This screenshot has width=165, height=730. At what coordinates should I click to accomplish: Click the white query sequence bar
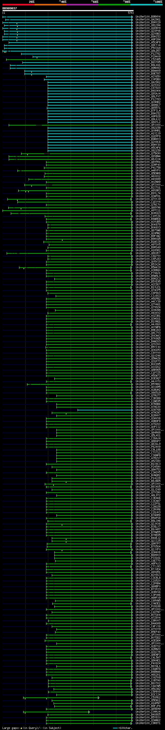tap(68, 10)
